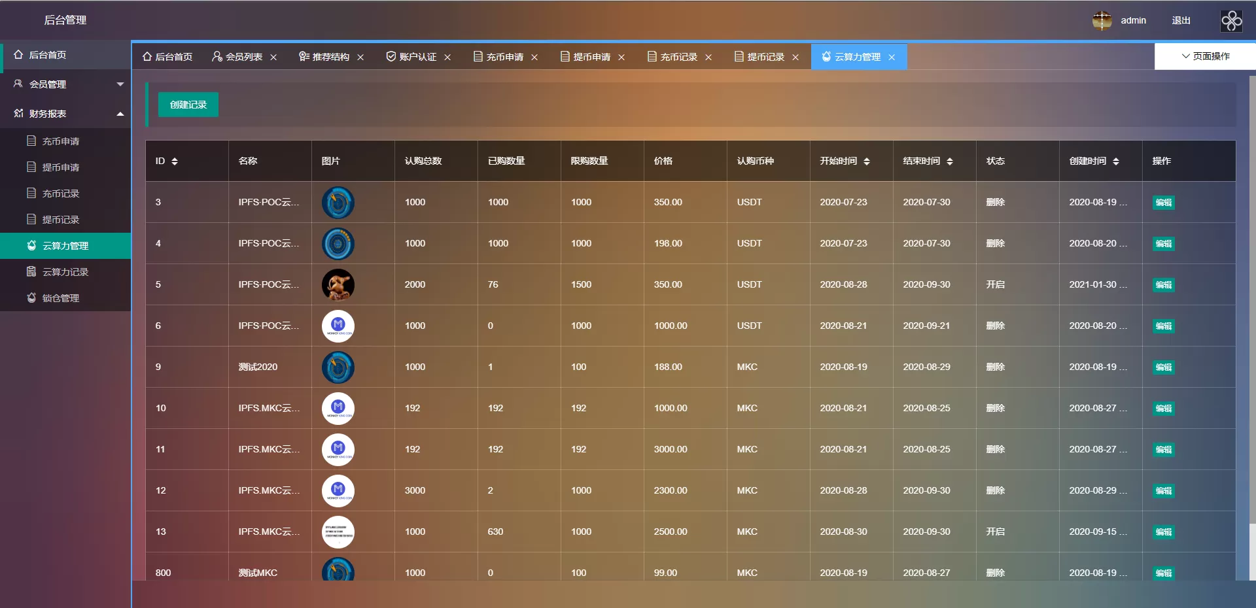
Task: Click the admin avatar icon
Action: (x=1102, y=21)
